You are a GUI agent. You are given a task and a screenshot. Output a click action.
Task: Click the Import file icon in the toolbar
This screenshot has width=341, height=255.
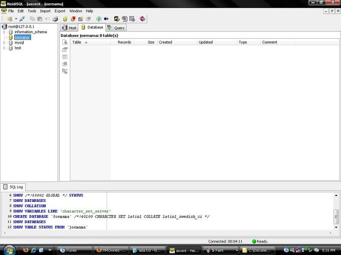coord(124,19)
